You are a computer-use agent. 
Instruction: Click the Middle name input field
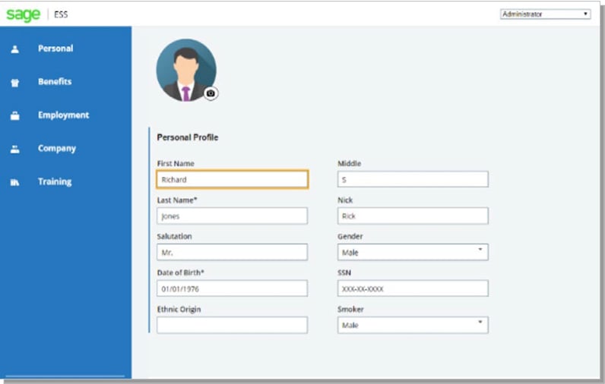413,180
